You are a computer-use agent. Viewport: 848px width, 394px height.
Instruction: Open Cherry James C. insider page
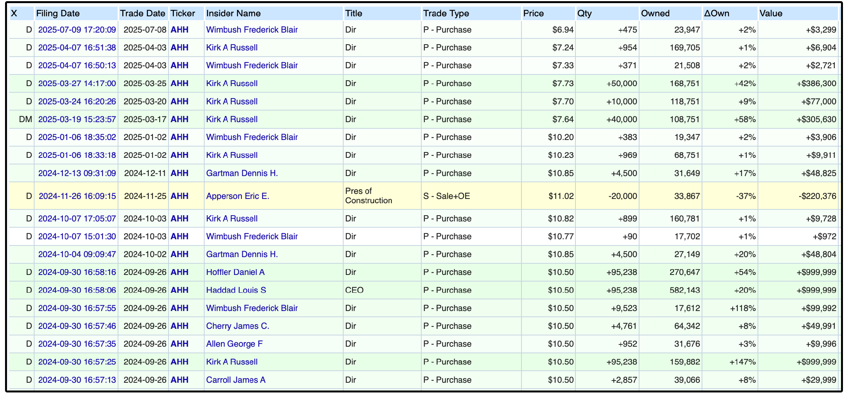pos(238,326)
